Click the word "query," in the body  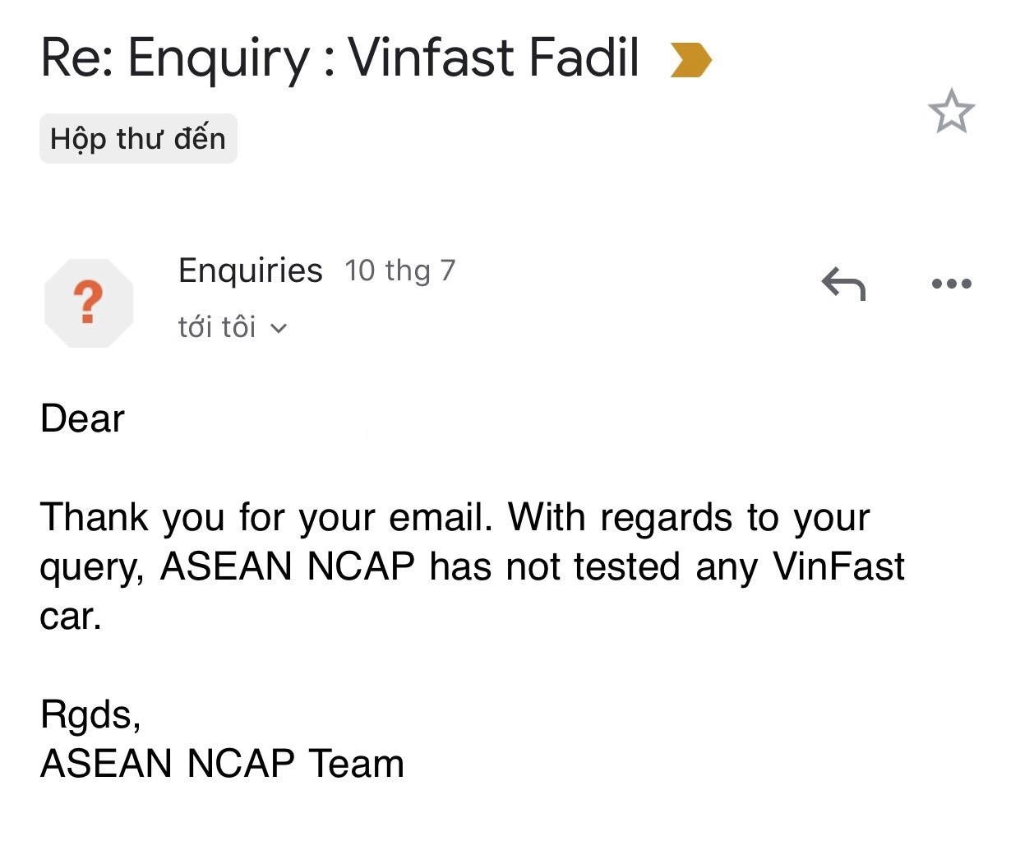click(x=92, y=567)
